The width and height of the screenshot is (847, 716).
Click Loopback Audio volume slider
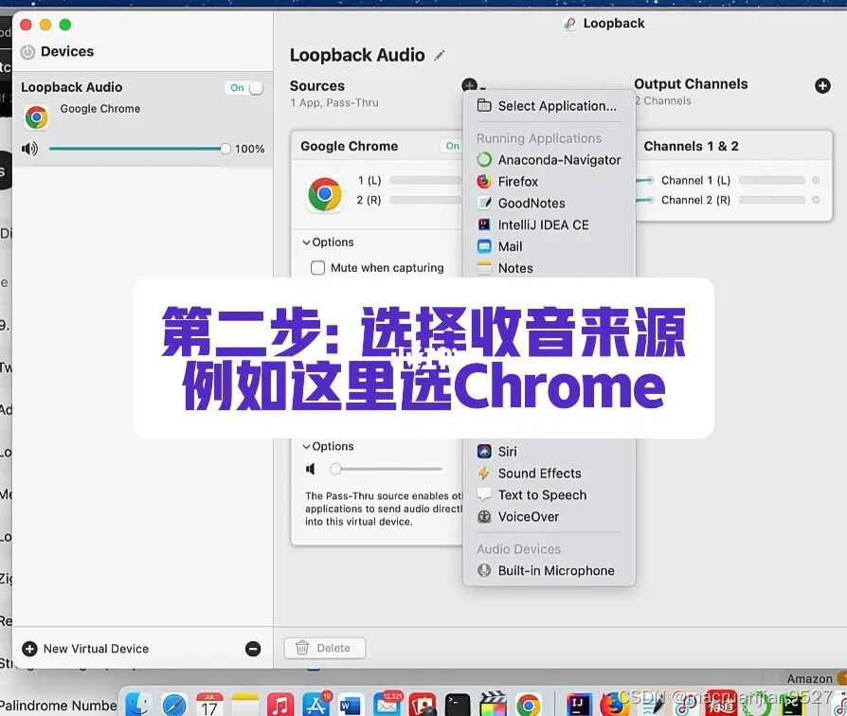pos(139,149)
